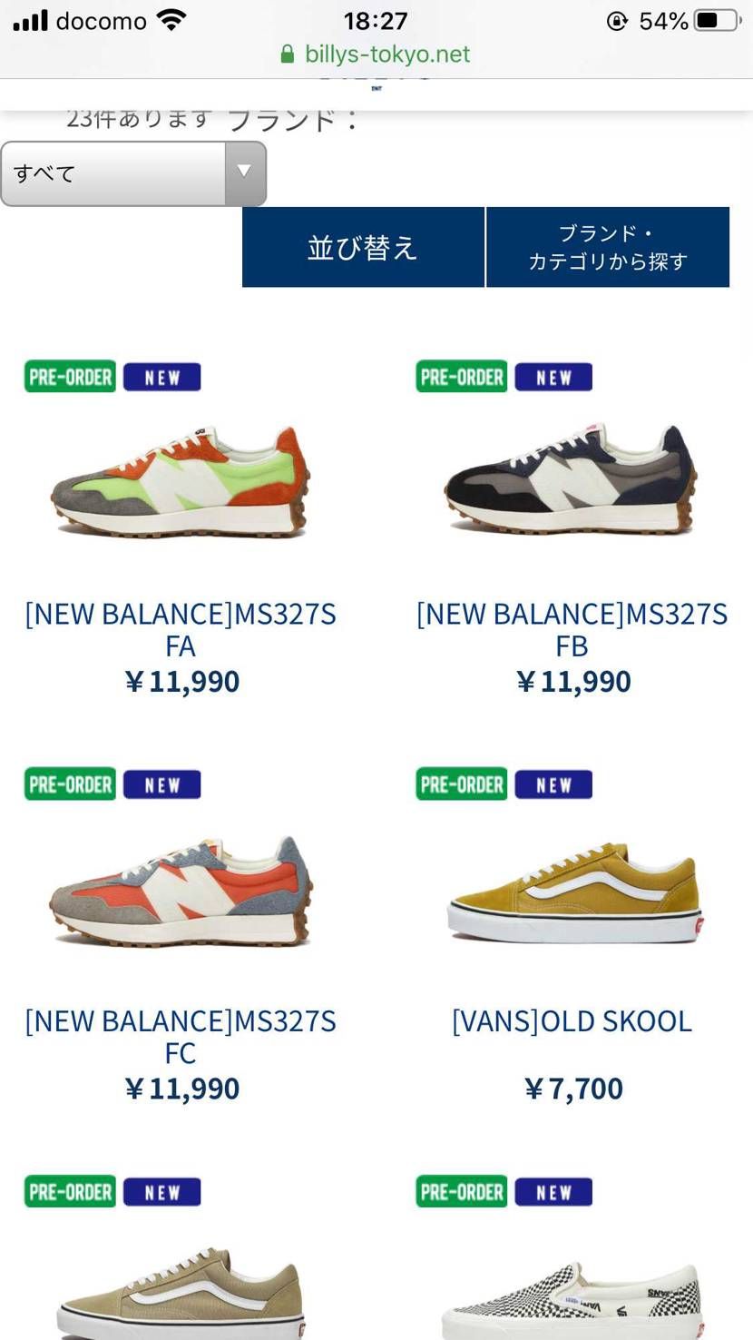Open the すべて brand dropdown
753x1340 pixels.
pyautogui.click(x=133, y=173)
